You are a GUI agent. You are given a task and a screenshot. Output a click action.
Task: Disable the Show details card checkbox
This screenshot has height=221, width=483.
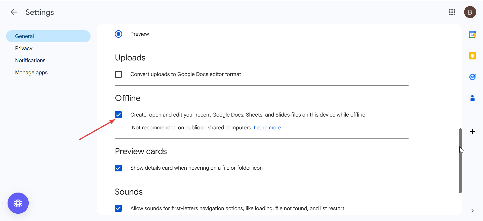[x=118, y=168]
